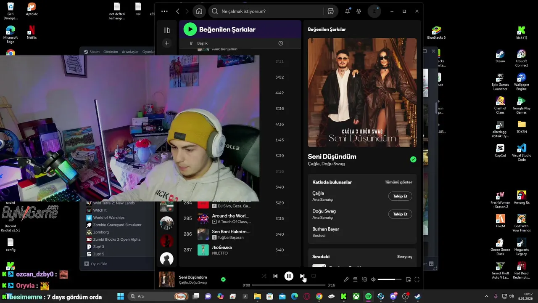This screenshot has height=303, width=538.
Task: Open the Windows Start menu
Action: [x=121, y=296]
